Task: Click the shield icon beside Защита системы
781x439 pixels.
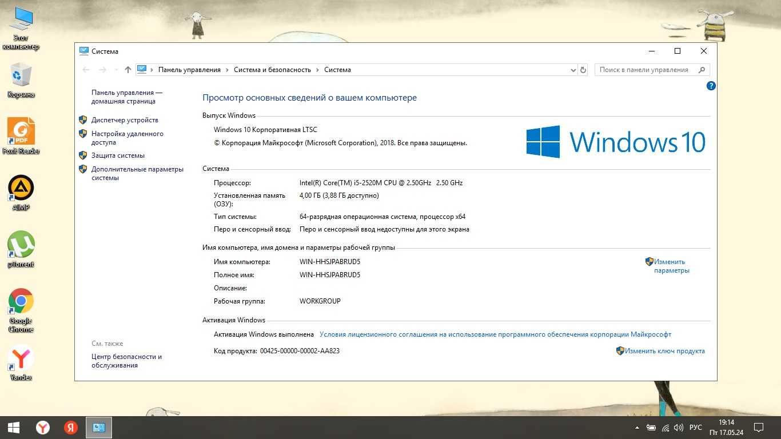Action: pyautogui.click(x=83, y=155)
